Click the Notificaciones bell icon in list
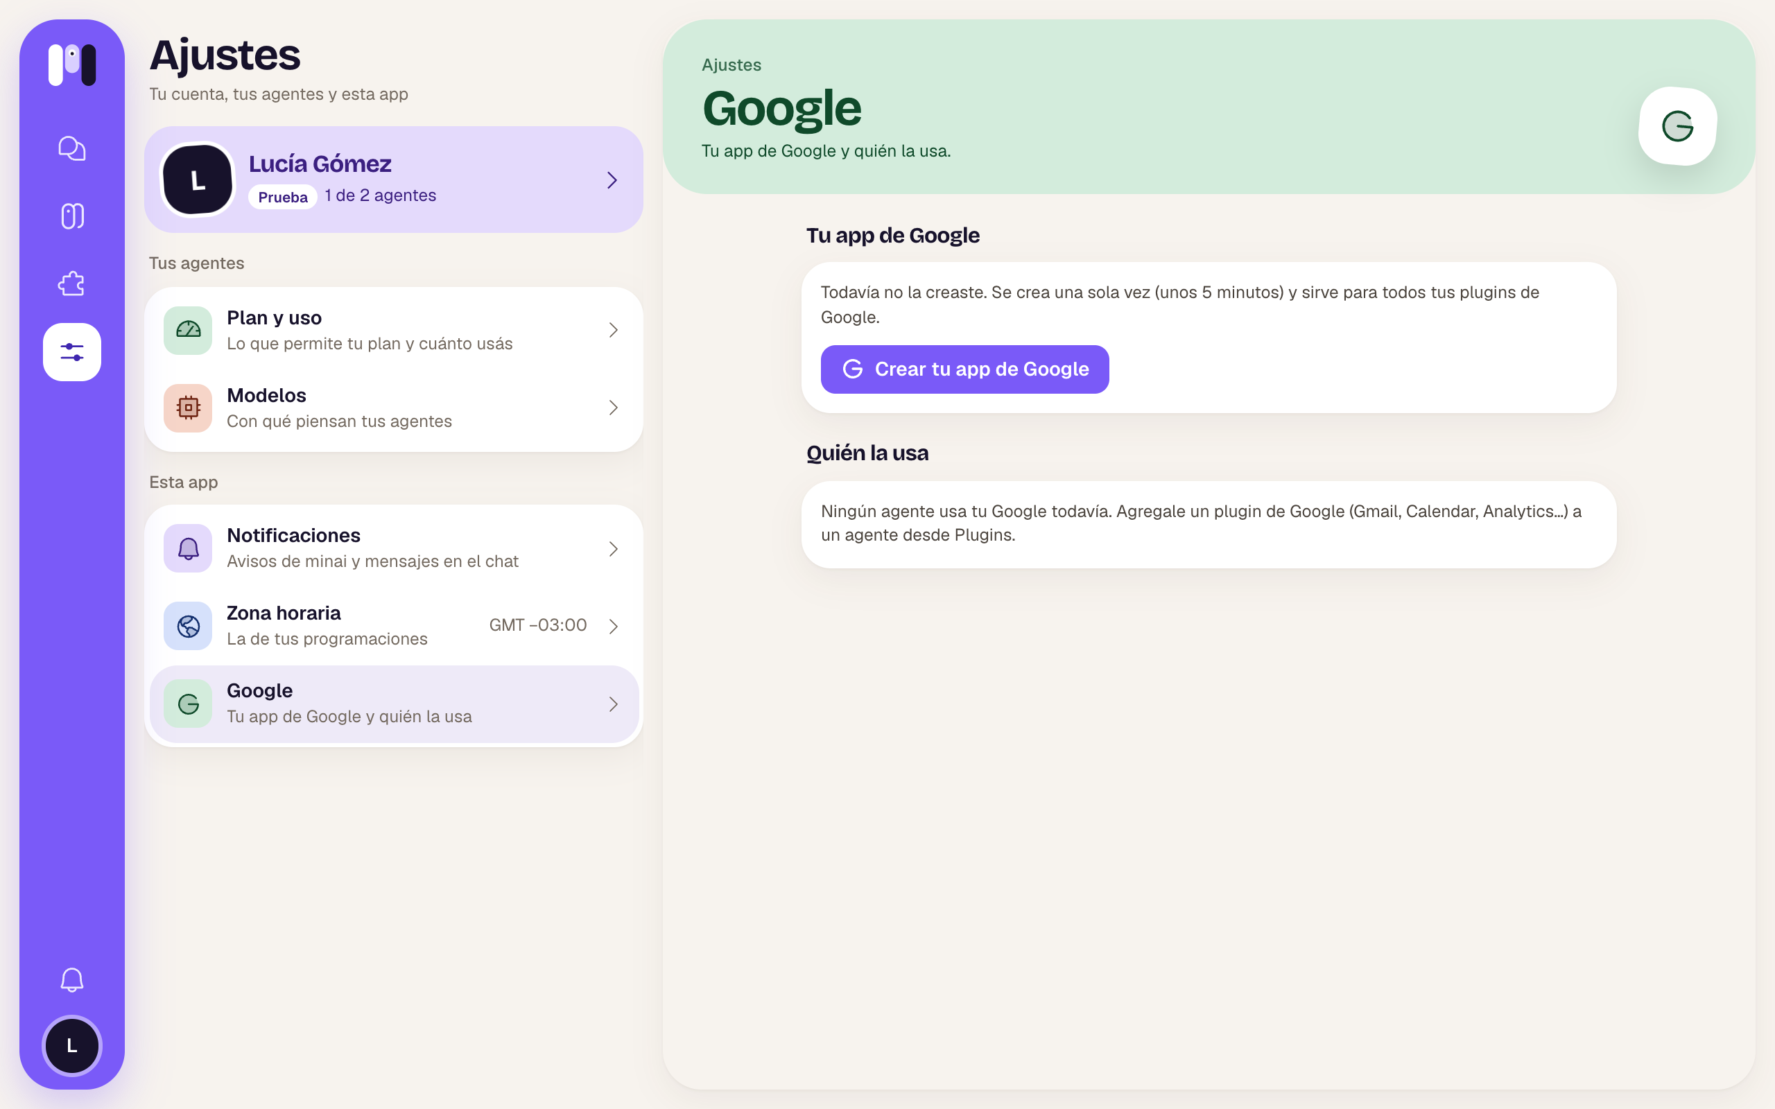Viewport: 1775px width, 1109px height. pos(188,548)
